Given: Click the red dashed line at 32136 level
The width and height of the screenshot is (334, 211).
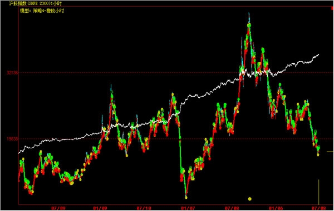Looking at the screenshot, I should (x=176, y=73).
